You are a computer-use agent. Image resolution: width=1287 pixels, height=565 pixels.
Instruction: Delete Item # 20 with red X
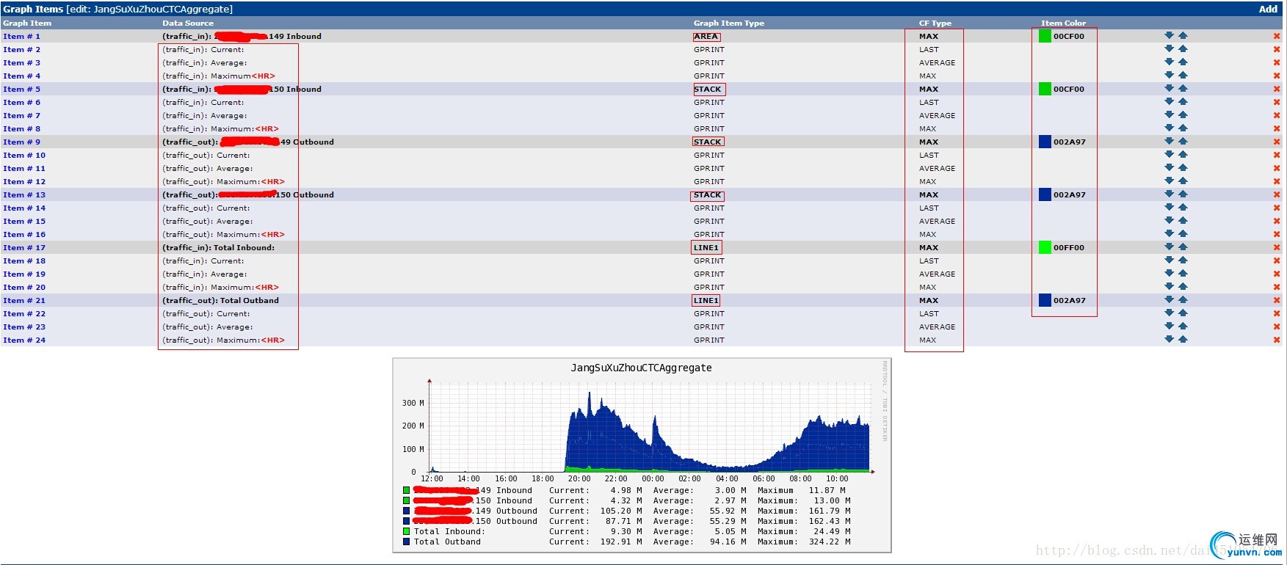pyautogui.click(x=1277, y=287)
